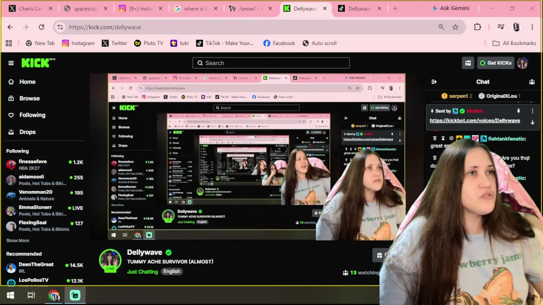Image resolution: width=543 pixels, height=305 pixels.
Task: Open Task View on the taskbar
Action: point(31,295)
